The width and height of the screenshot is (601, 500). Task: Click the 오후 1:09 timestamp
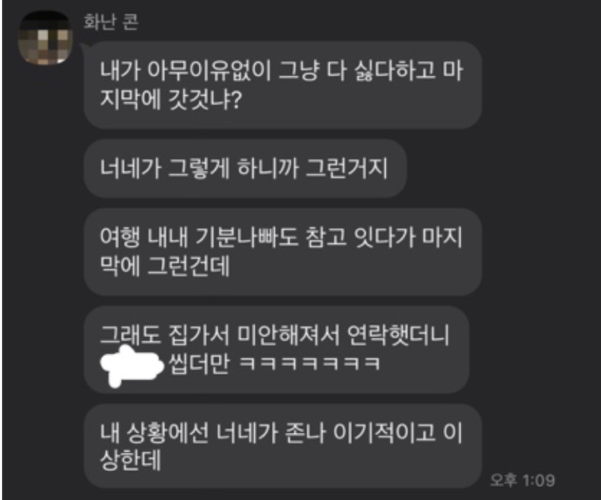523,480
